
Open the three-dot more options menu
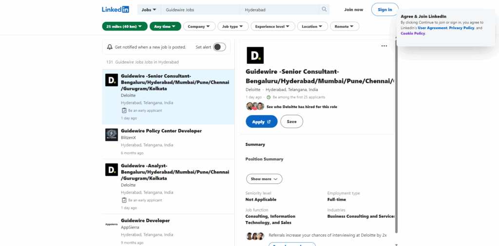384,46
